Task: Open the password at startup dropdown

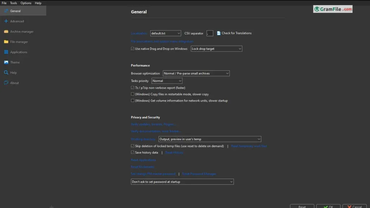Action: pyautogui.click(x=182, y=182)
